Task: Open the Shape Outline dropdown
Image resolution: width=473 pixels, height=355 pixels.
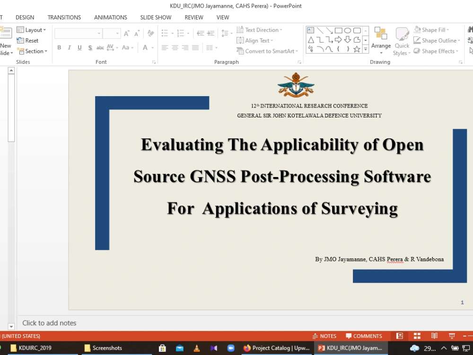Action: tap(437, 40)
